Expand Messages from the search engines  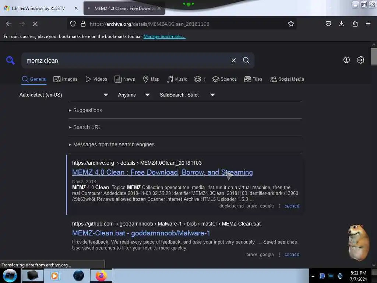click(x=112, y=144)
